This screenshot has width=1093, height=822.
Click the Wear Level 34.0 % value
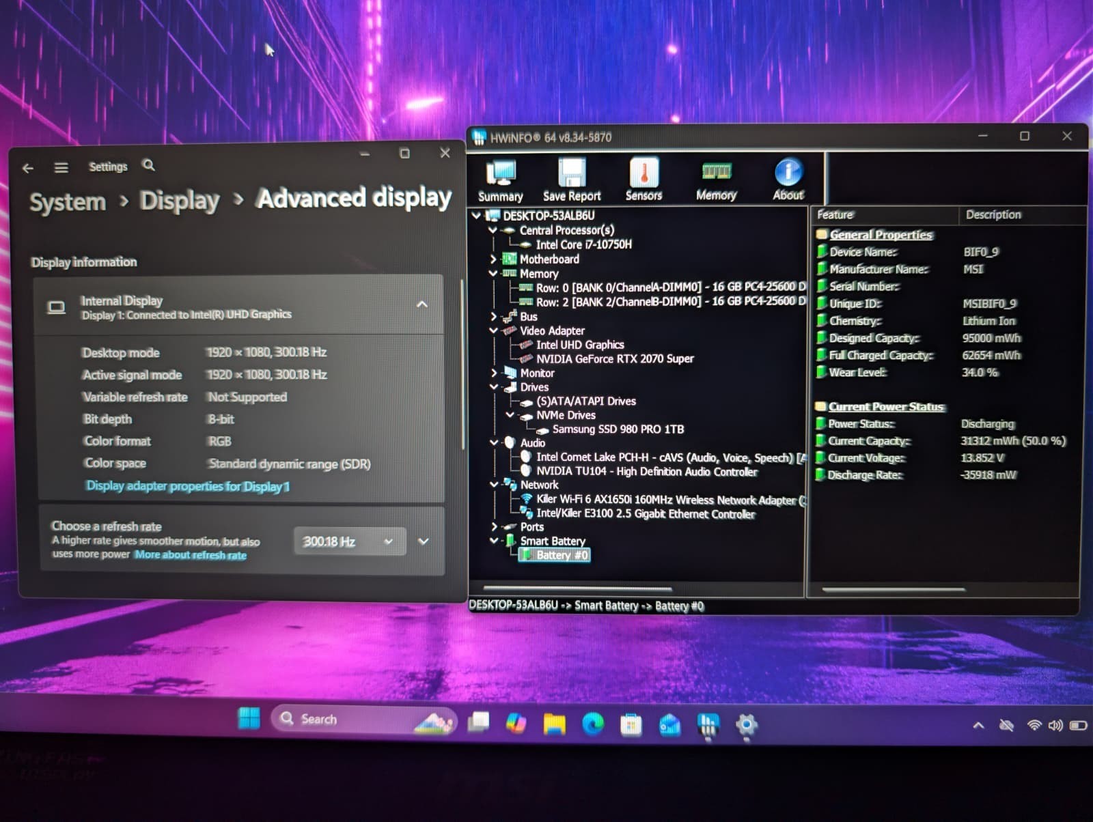pyautogui.click(x=980, y=373)
